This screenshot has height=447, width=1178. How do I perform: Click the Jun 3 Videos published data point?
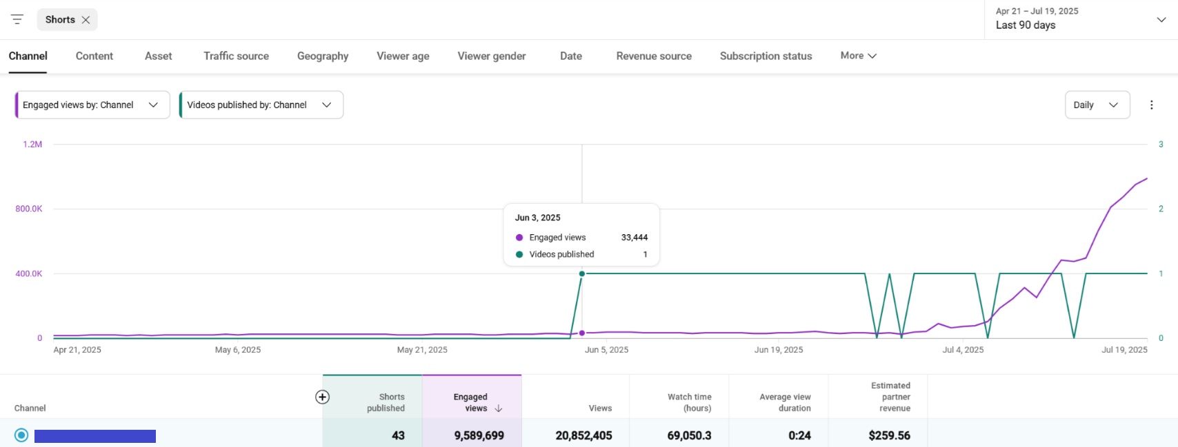pyautogui.click(x=582, y=274)
